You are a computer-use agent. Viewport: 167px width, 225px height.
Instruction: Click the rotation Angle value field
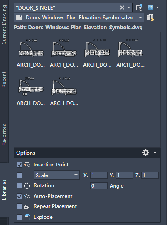point(99,186)
